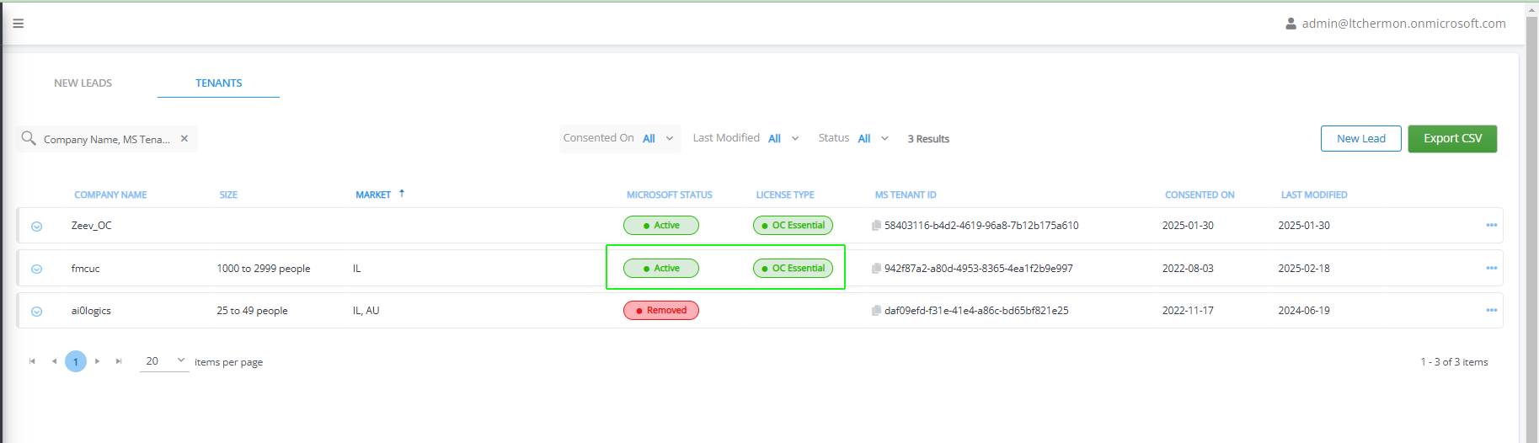Open more actions for fmcuc row

(1491, 269)
